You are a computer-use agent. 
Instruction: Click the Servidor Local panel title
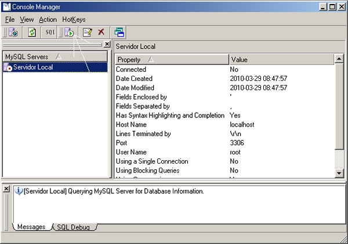pyautogui.click(x=136, y=46)
